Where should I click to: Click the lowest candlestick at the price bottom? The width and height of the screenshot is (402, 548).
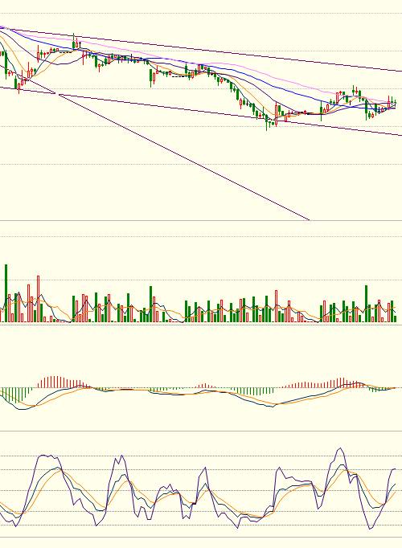coord(267,123)
